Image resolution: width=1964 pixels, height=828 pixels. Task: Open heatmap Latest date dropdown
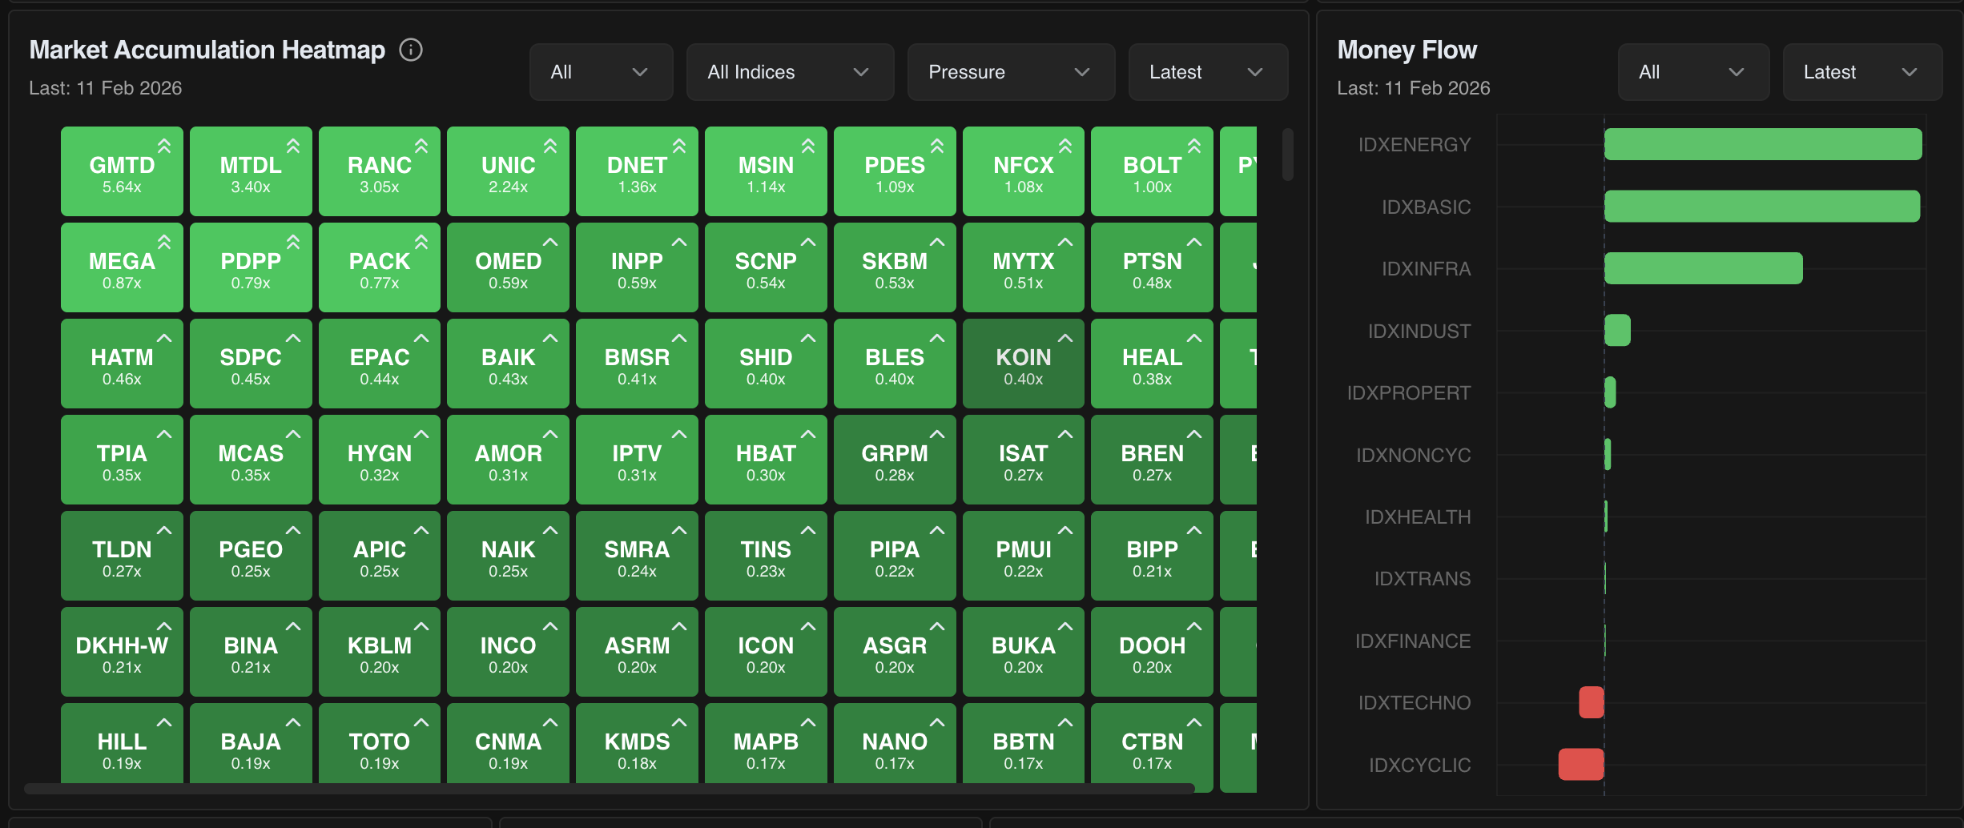[1208, 72]
